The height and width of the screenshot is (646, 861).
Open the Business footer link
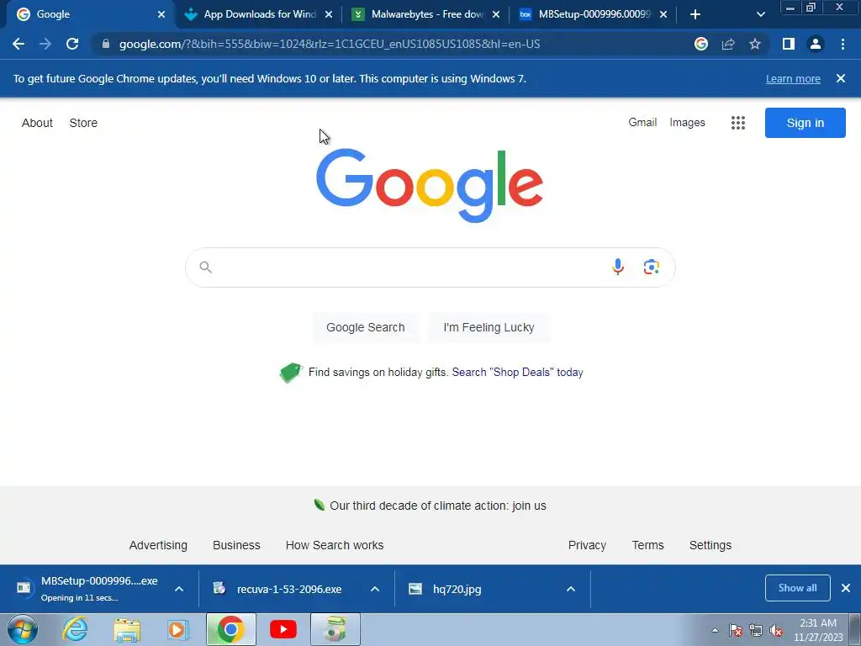[x=236, y=545]
